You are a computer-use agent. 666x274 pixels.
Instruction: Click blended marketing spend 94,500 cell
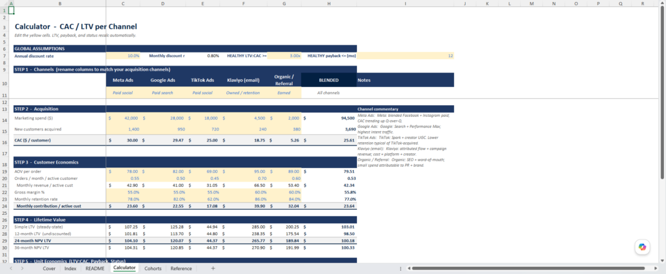328,118
